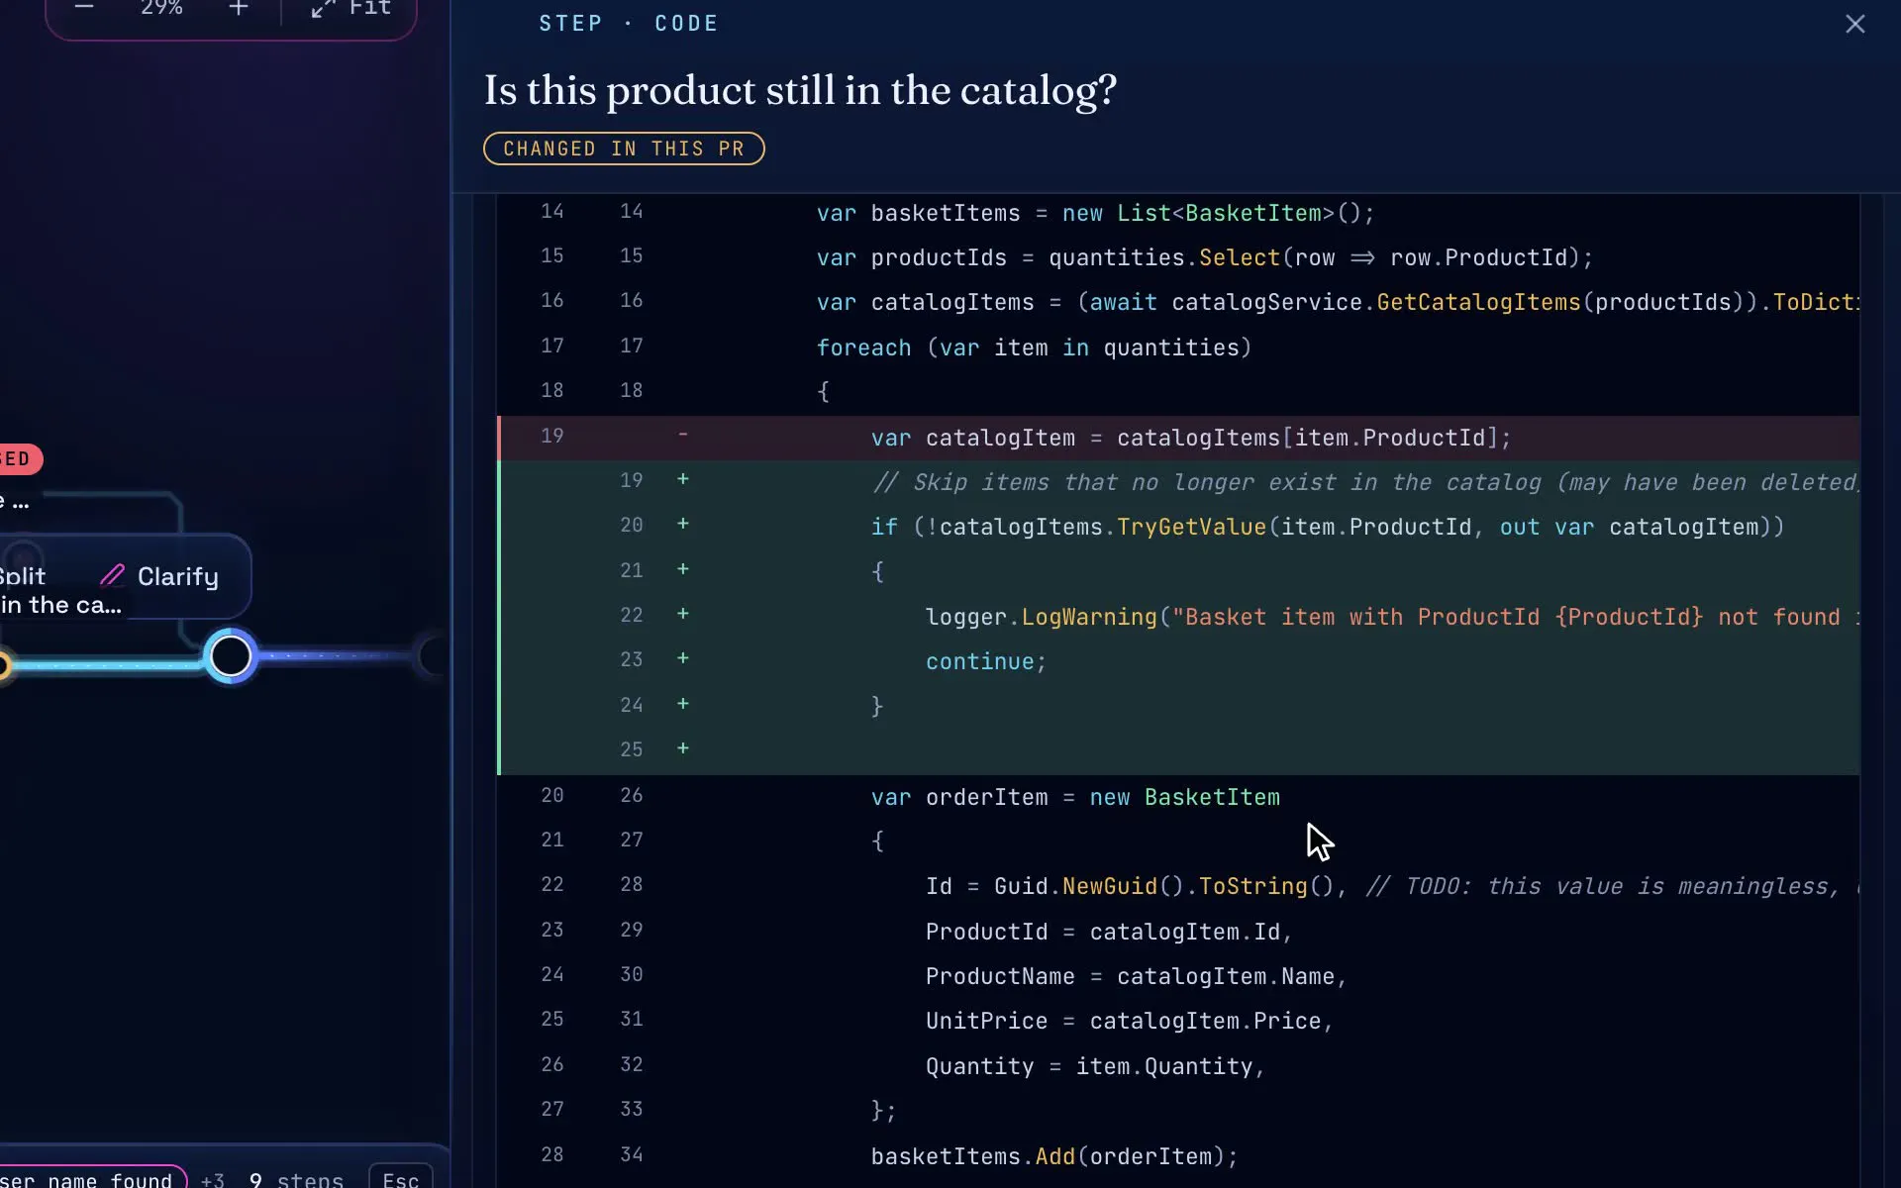This screenshot has width=1901, height=1188.
Task: Click the 'foreach (var item in quantities)' line
Action: pyautogui.click(x=1178, y=347)
